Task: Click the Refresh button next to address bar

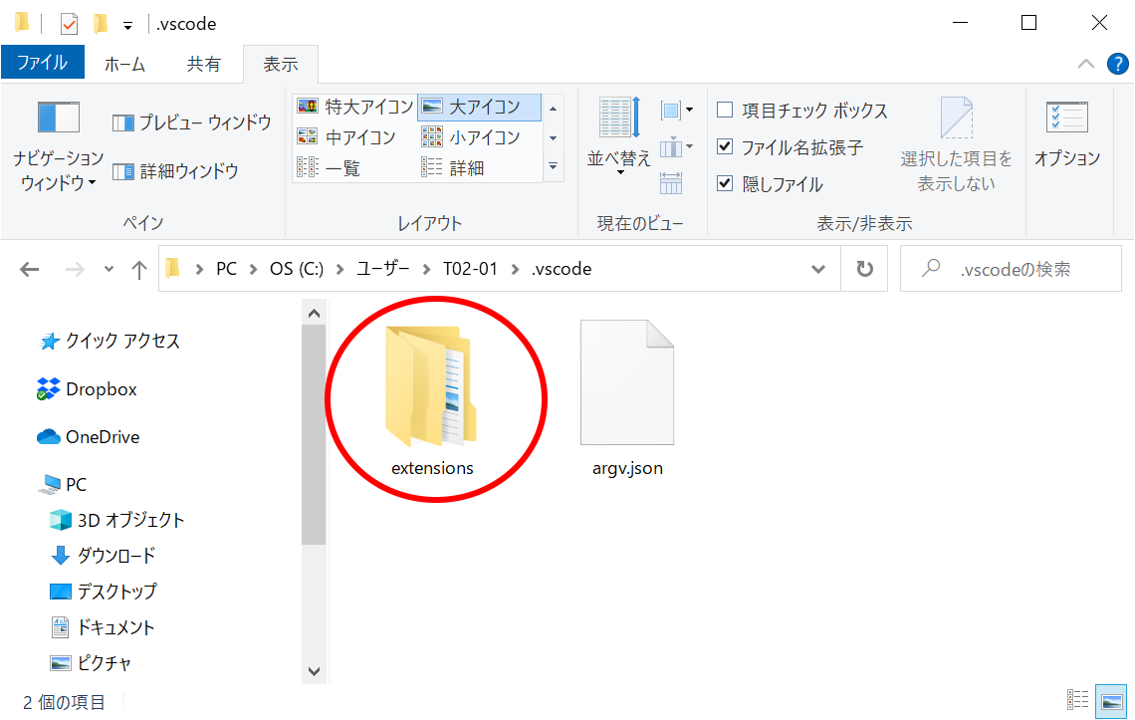Action: 865,269
